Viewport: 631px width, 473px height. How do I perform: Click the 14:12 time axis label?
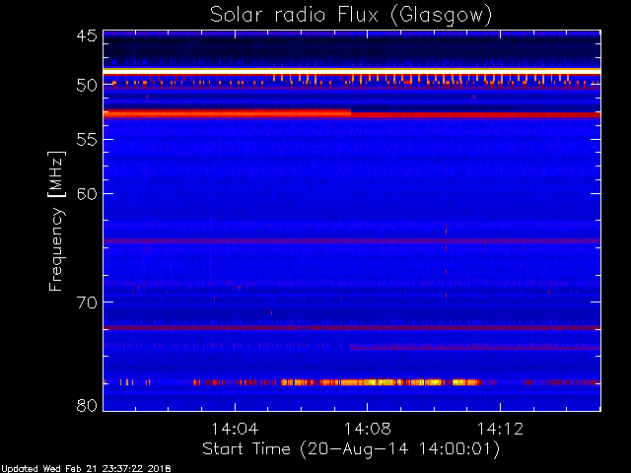(500, 429)
